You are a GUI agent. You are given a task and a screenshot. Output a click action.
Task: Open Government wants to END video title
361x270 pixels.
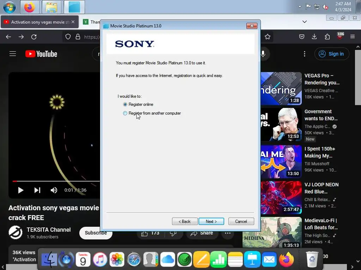tap(321, 115)
